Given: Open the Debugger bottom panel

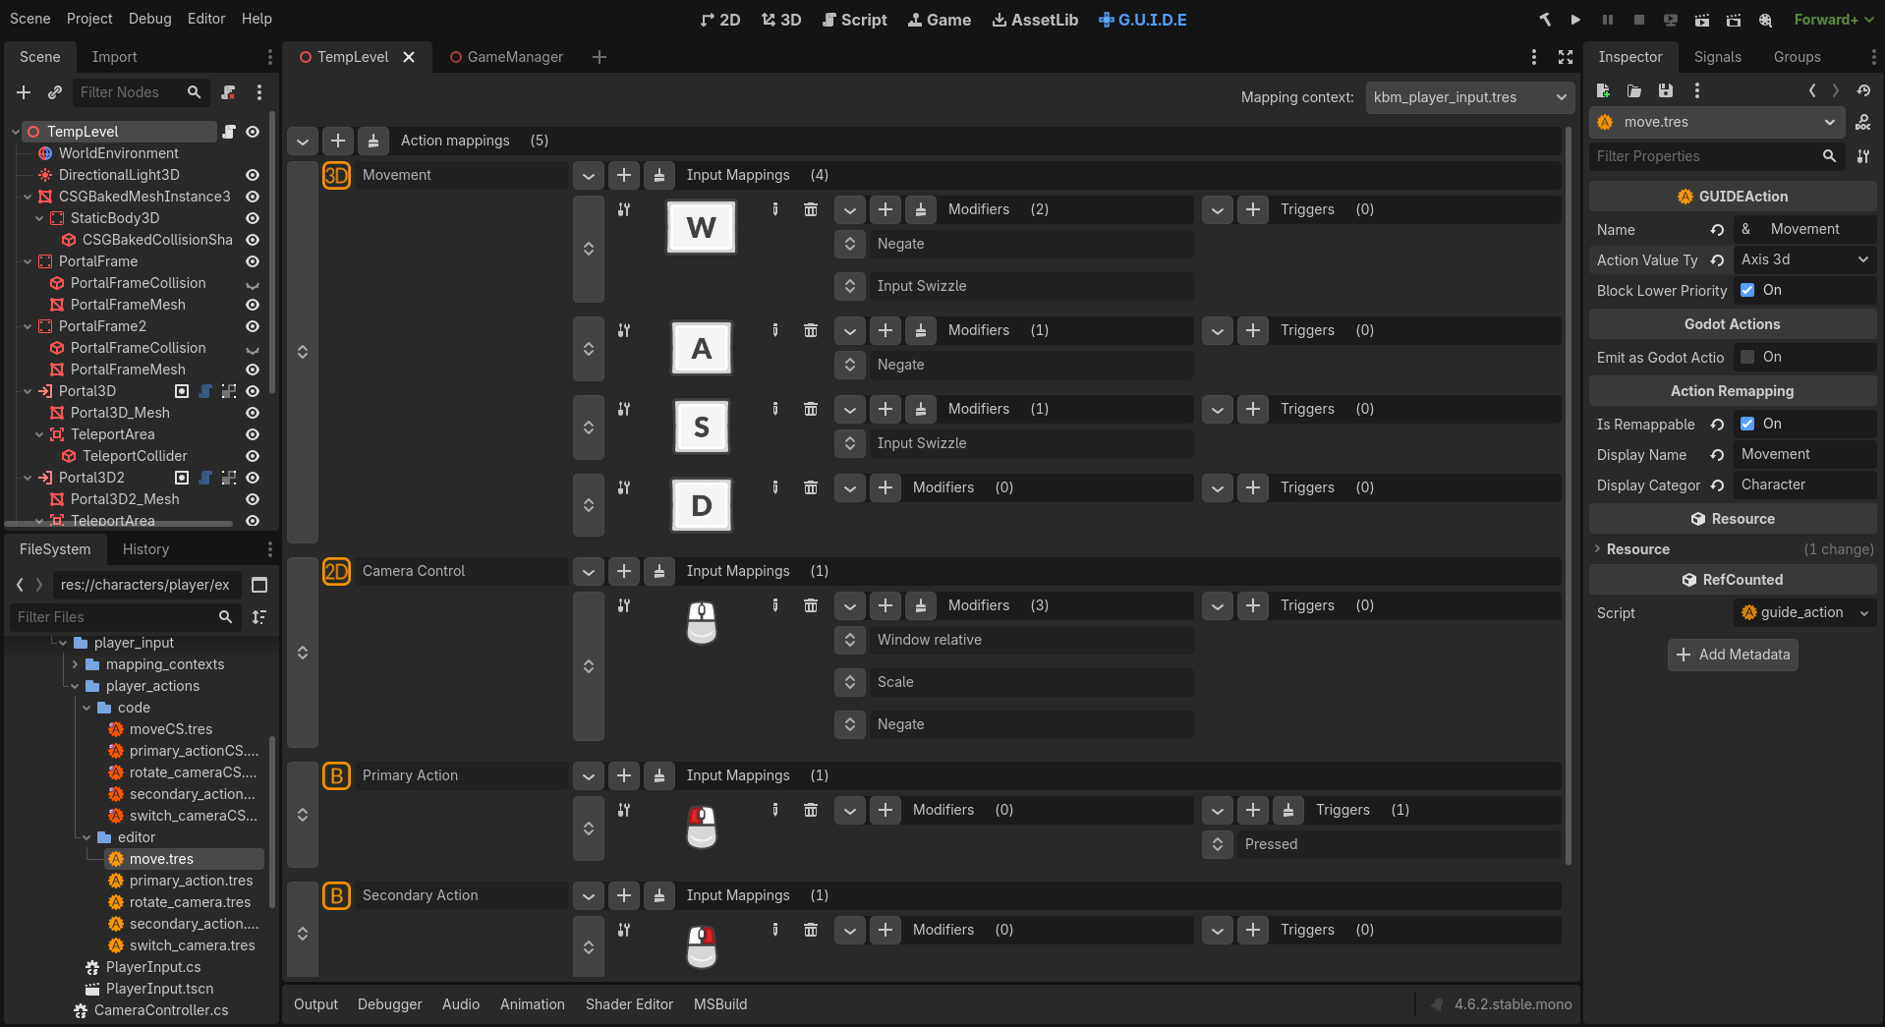Looking at the screenshot, I should [389, 1004].
